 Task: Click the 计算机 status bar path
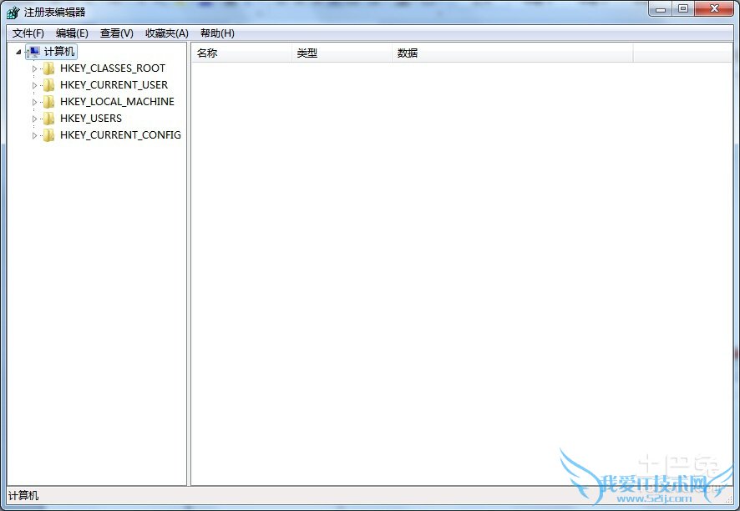tap(23, 495)
